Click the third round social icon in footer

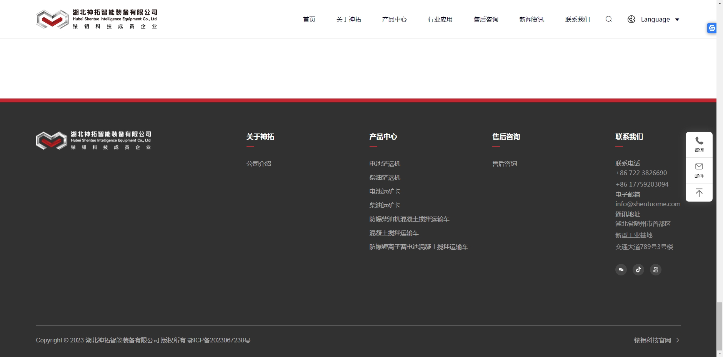(x=656, y=270)
